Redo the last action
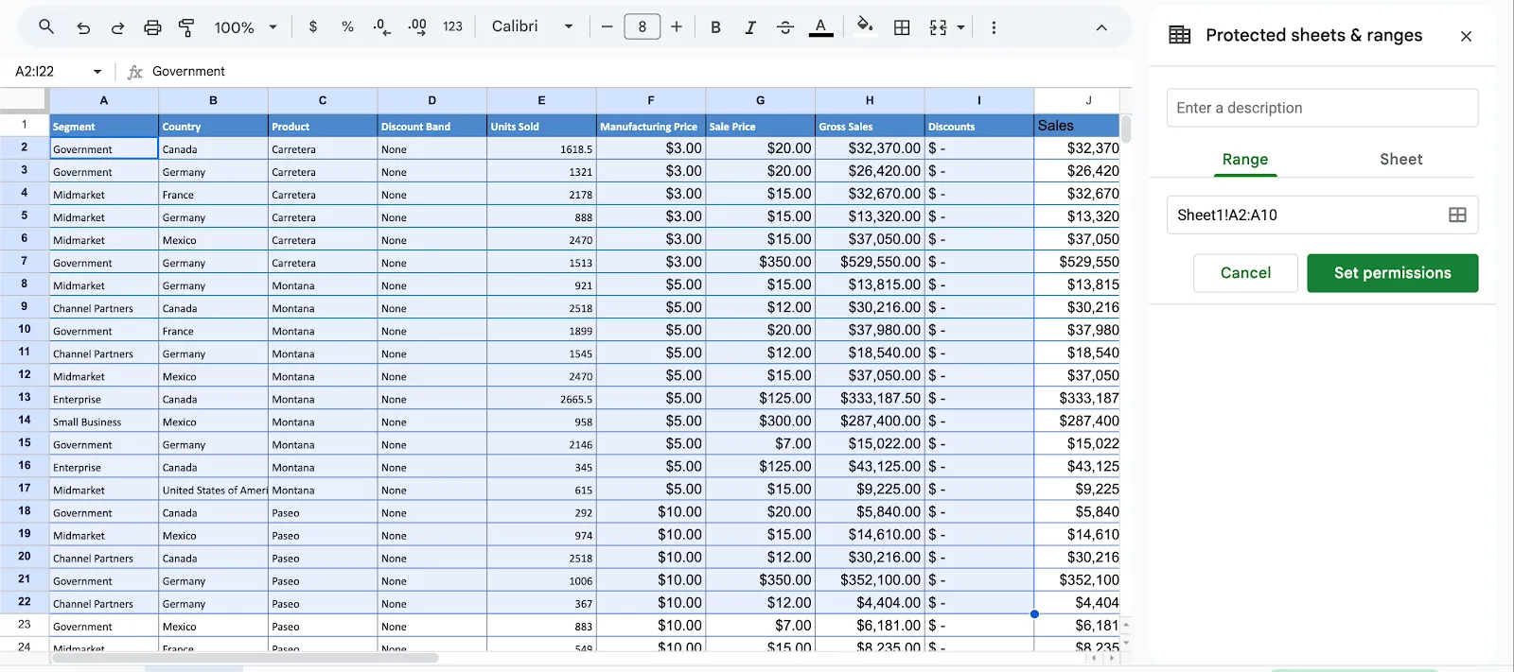 point(117,27)
